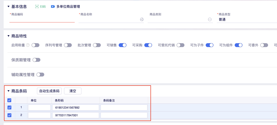The height and width of the screenshot is (125, 277).
Task: Collapse the 商品条码 section
Action: pyautogui.click(x=8, y=91)
